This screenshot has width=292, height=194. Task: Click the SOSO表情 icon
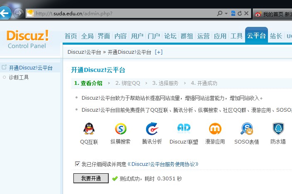point(247,129)
